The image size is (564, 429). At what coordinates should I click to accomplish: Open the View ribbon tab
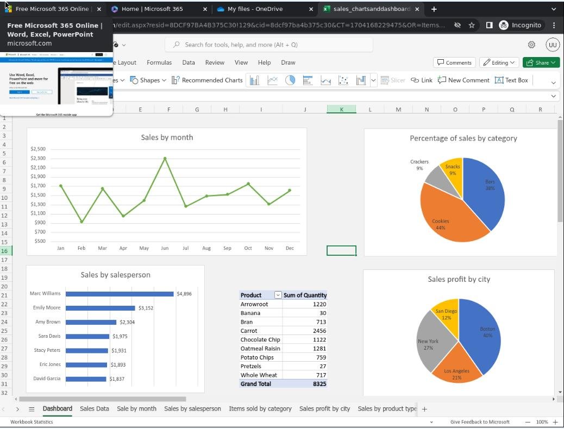(241, 62)
